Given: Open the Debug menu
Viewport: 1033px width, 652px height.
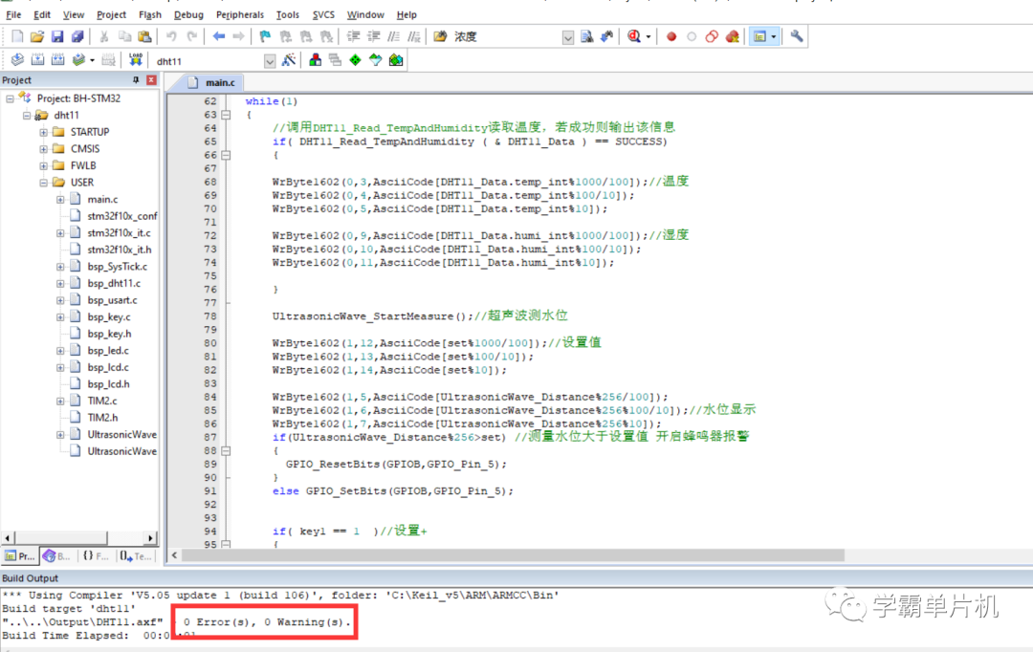Looking at the screenshot, I should coord(188,14).
